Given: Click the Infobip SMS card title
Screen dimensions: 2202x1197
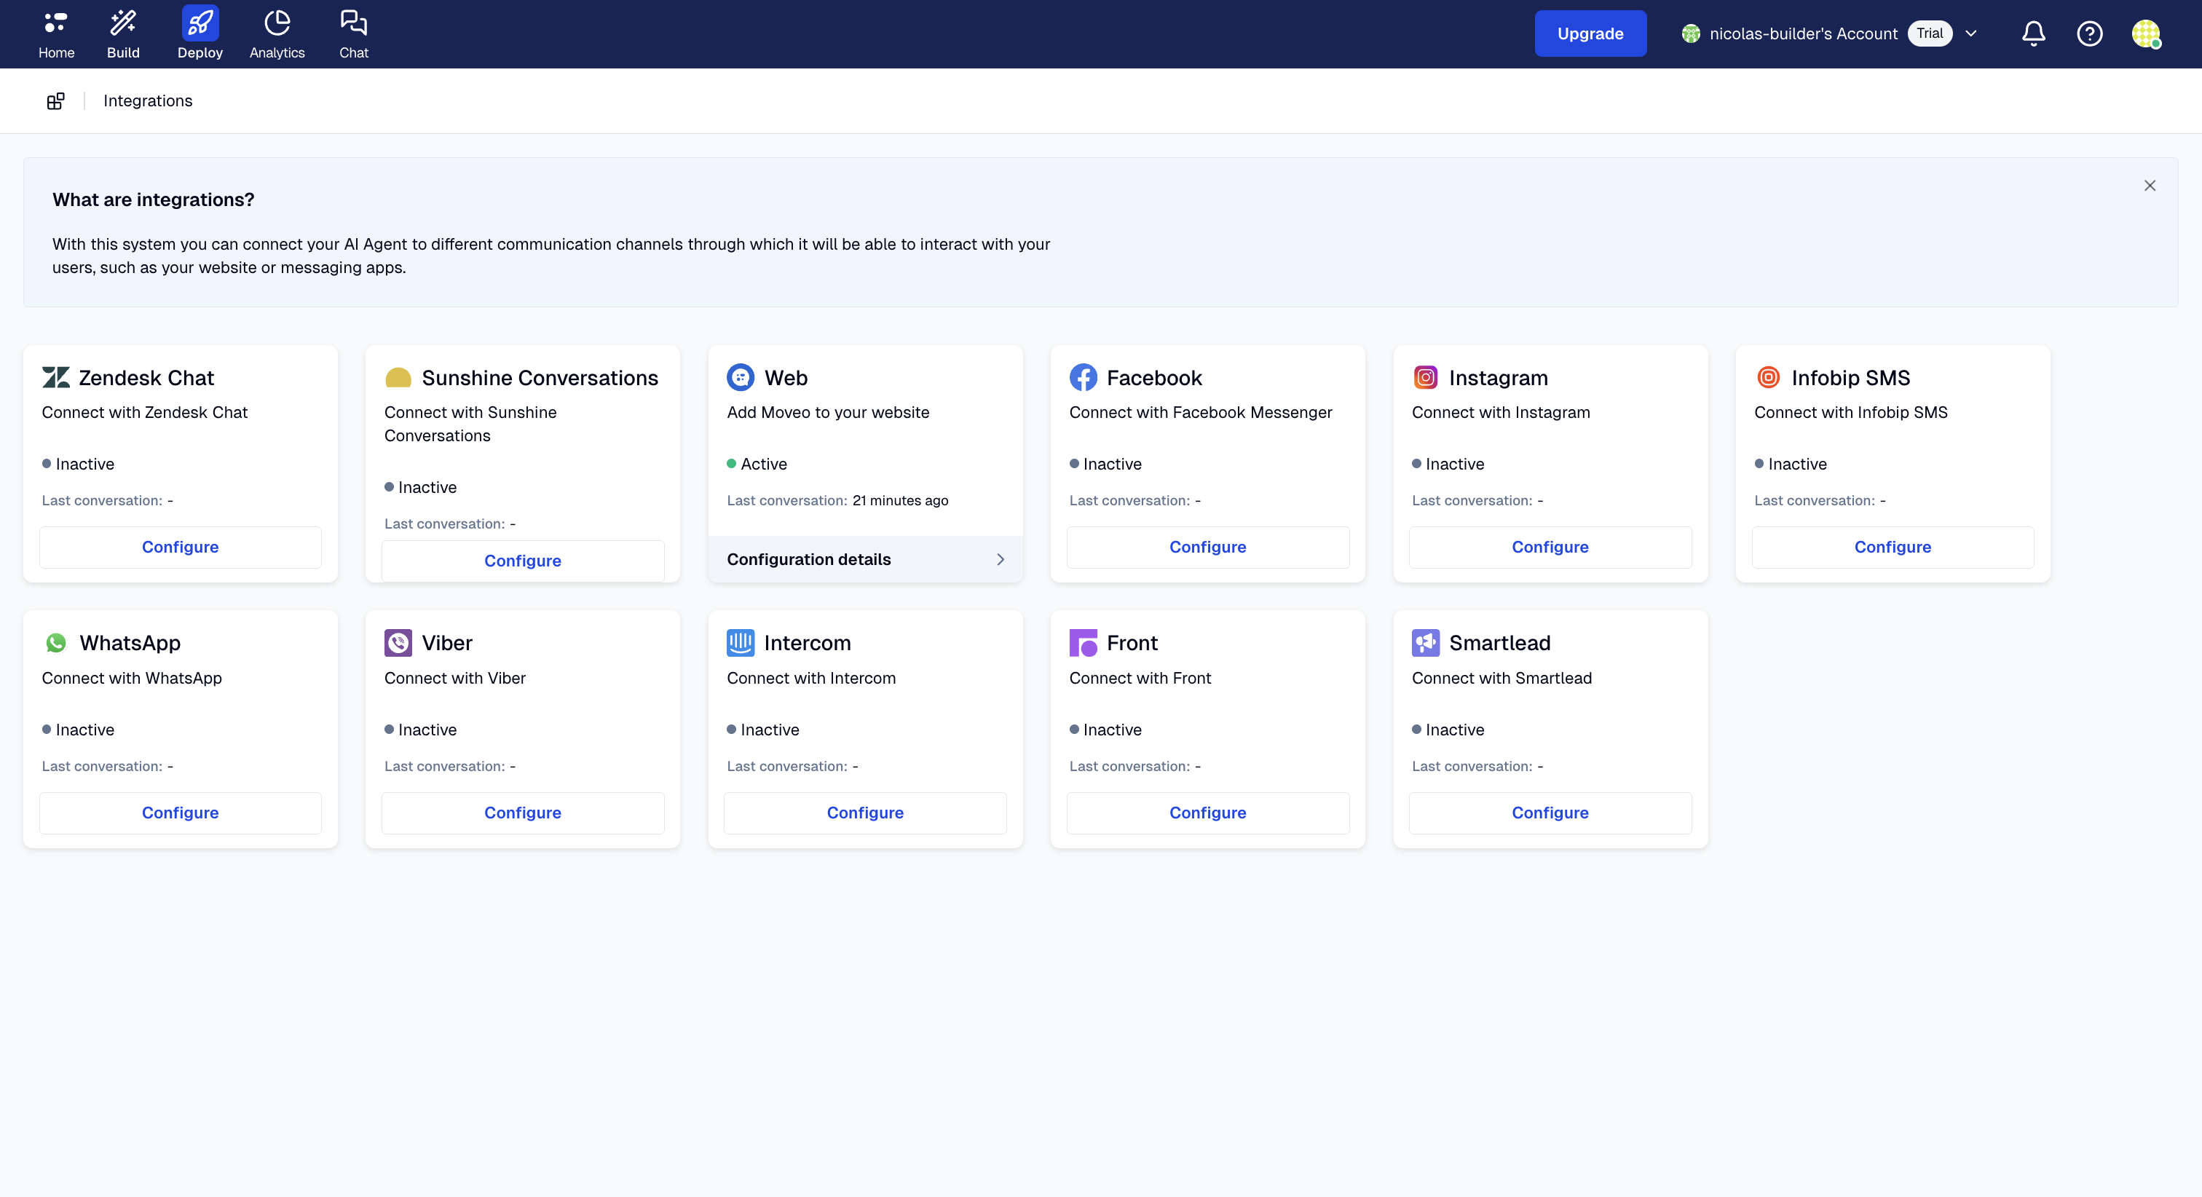Looking at the screenshot, I should coord(1851,378).
